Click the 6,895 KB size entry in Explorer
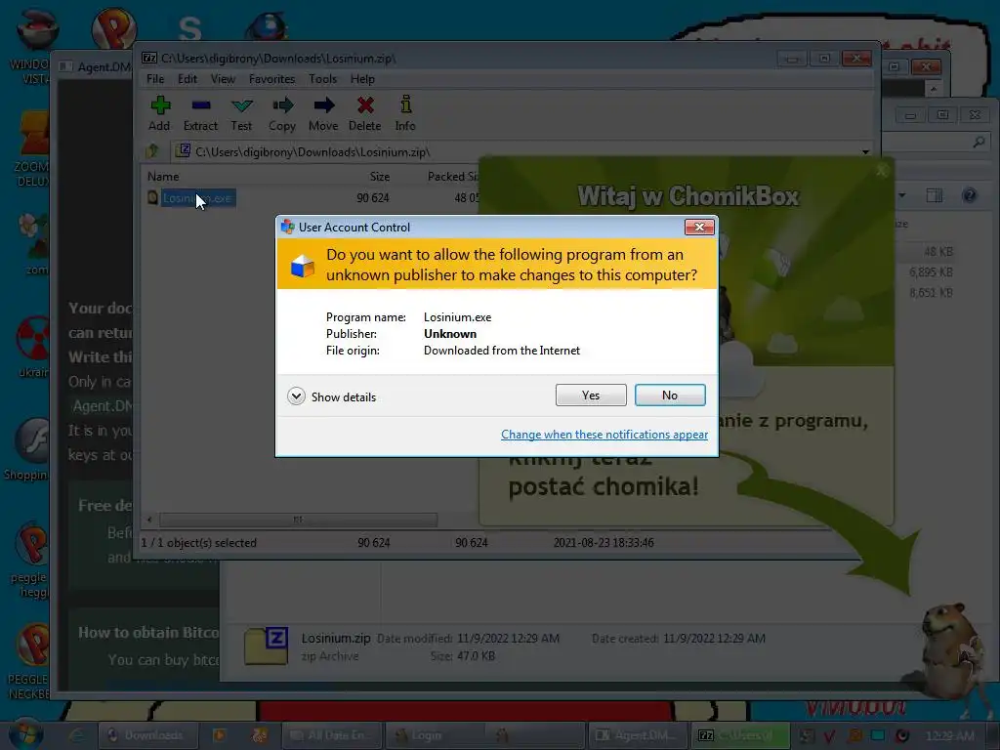The height and width of the screenshot is (750, 1000). pyautogui.click(x=931, y=272)
